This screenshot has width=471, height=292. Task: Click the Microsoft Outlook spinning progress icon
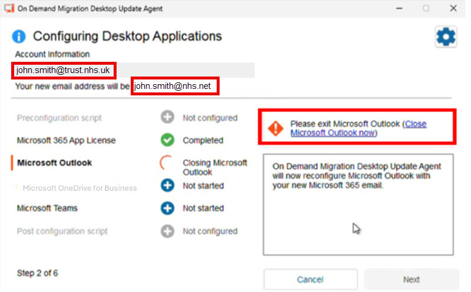pyautogui.click(x=168, y=163)
